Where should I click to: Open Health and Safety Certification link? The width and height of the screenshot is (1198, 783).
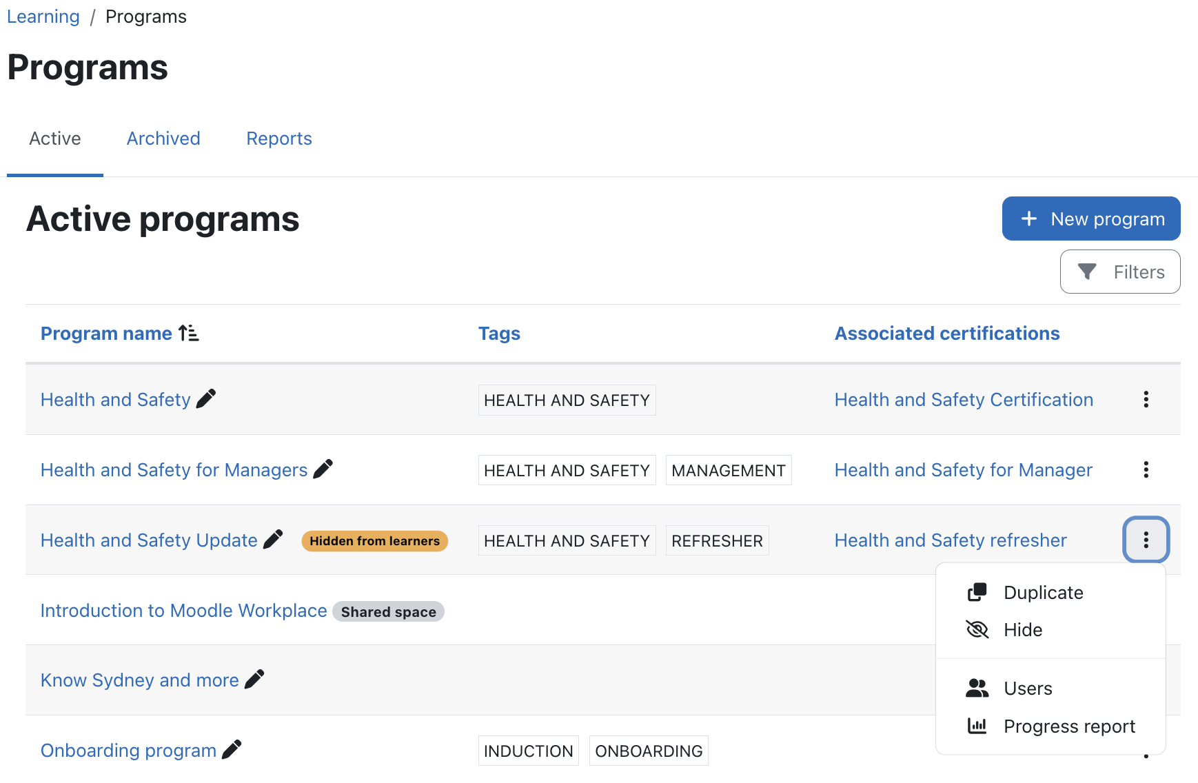pos(963,400)
